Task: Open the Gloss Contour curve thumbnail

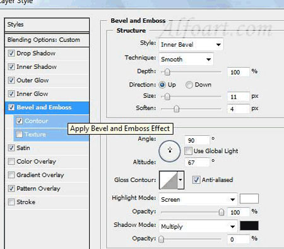Action: coord(169,180)
